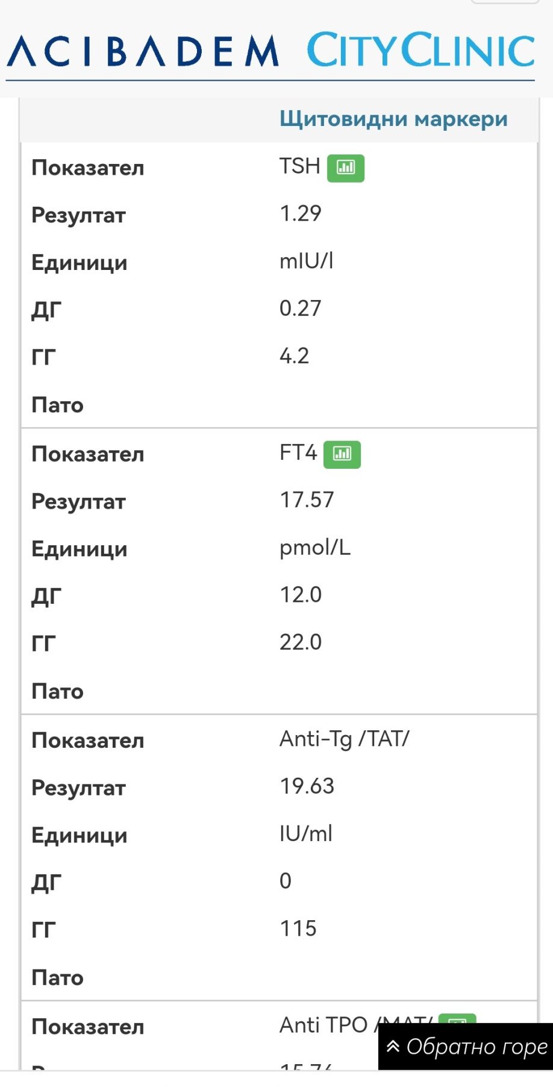The image size is (553, 1087).
Task: Select the Anti TPO /MAT/ indicator name
Action: coord(356,1025)
